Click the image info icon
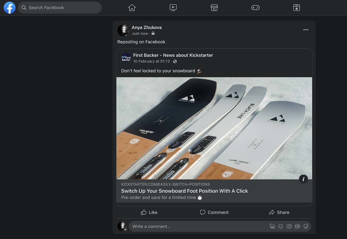 coord(303,179)
